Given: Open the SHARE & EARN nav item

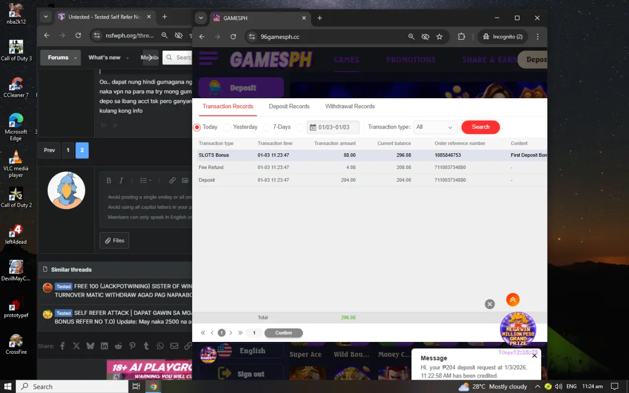Looking at the screenshot, I should click(x=489, y=59).
